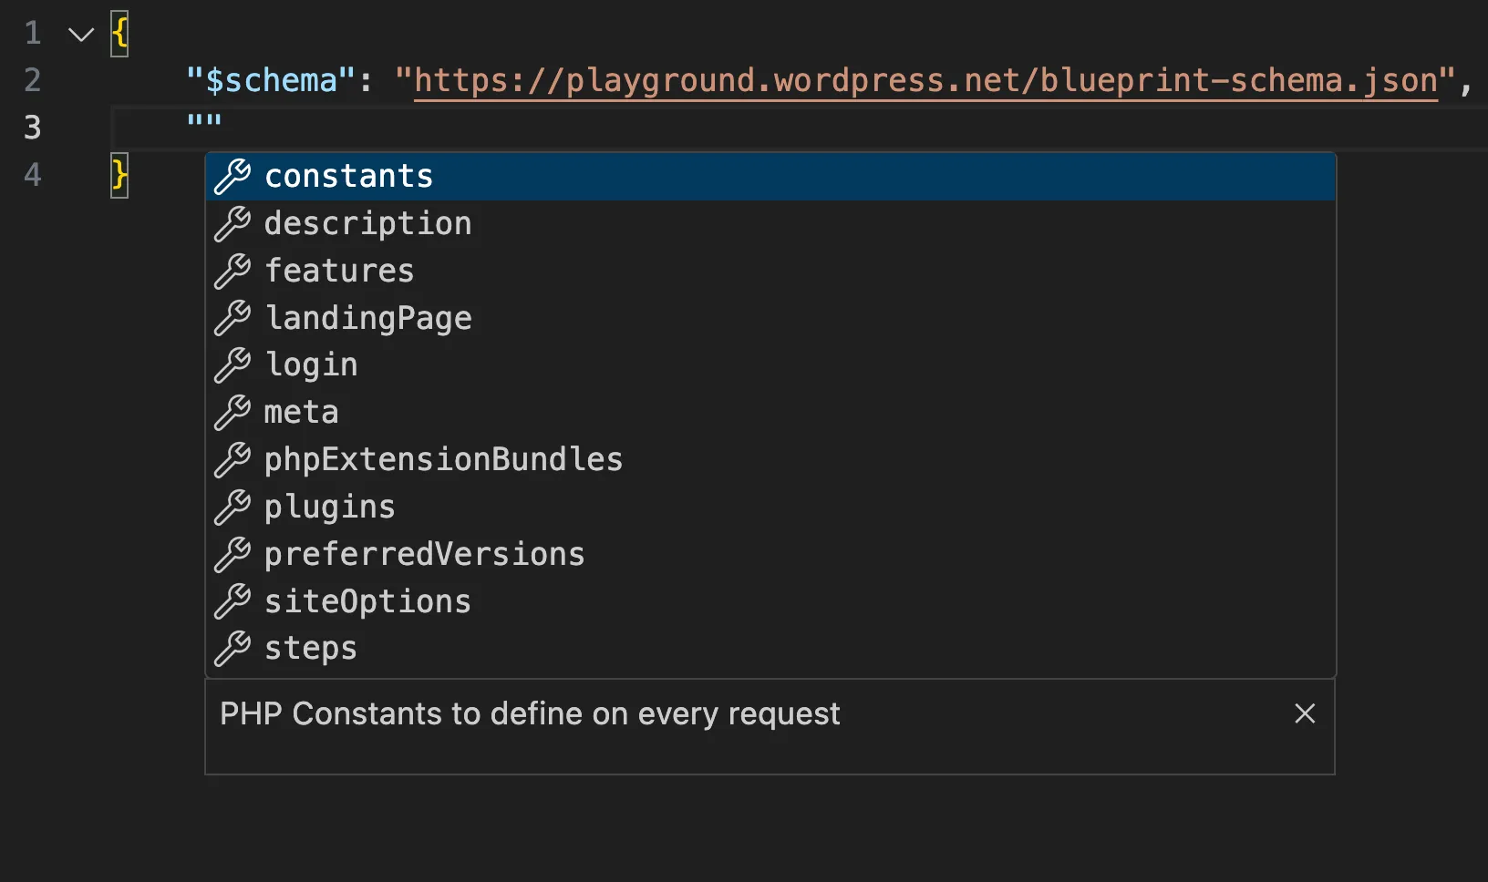Click the wrench icon next to landingPage
Image resolution: width=1488 pixels, height=882 pixels.
[x=232, y=318]
